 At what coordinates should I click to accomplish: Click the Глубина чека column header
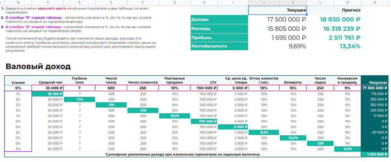tap(80, 80)
